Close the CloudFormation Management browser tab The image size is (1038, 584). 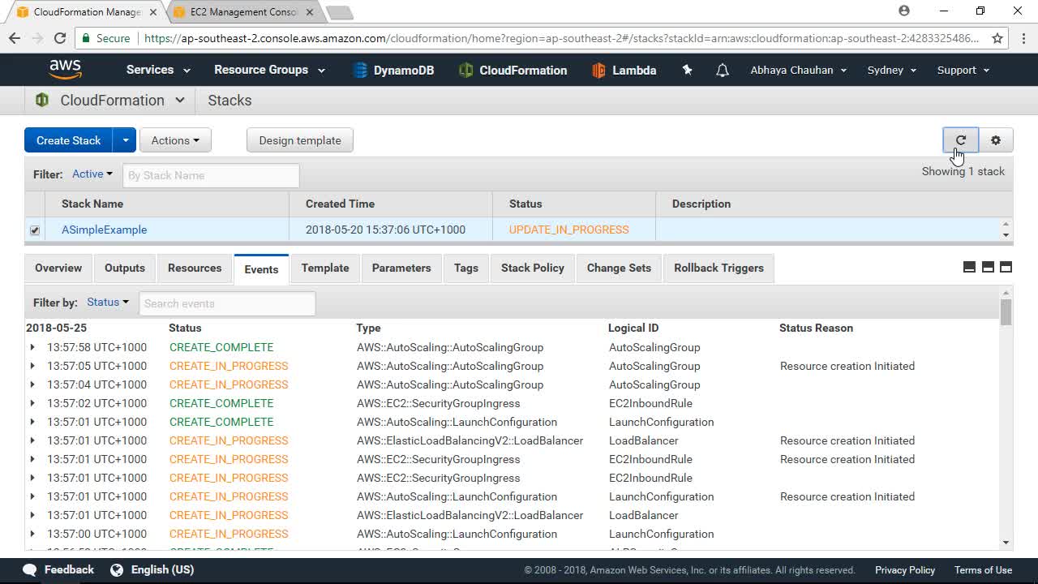153,12
